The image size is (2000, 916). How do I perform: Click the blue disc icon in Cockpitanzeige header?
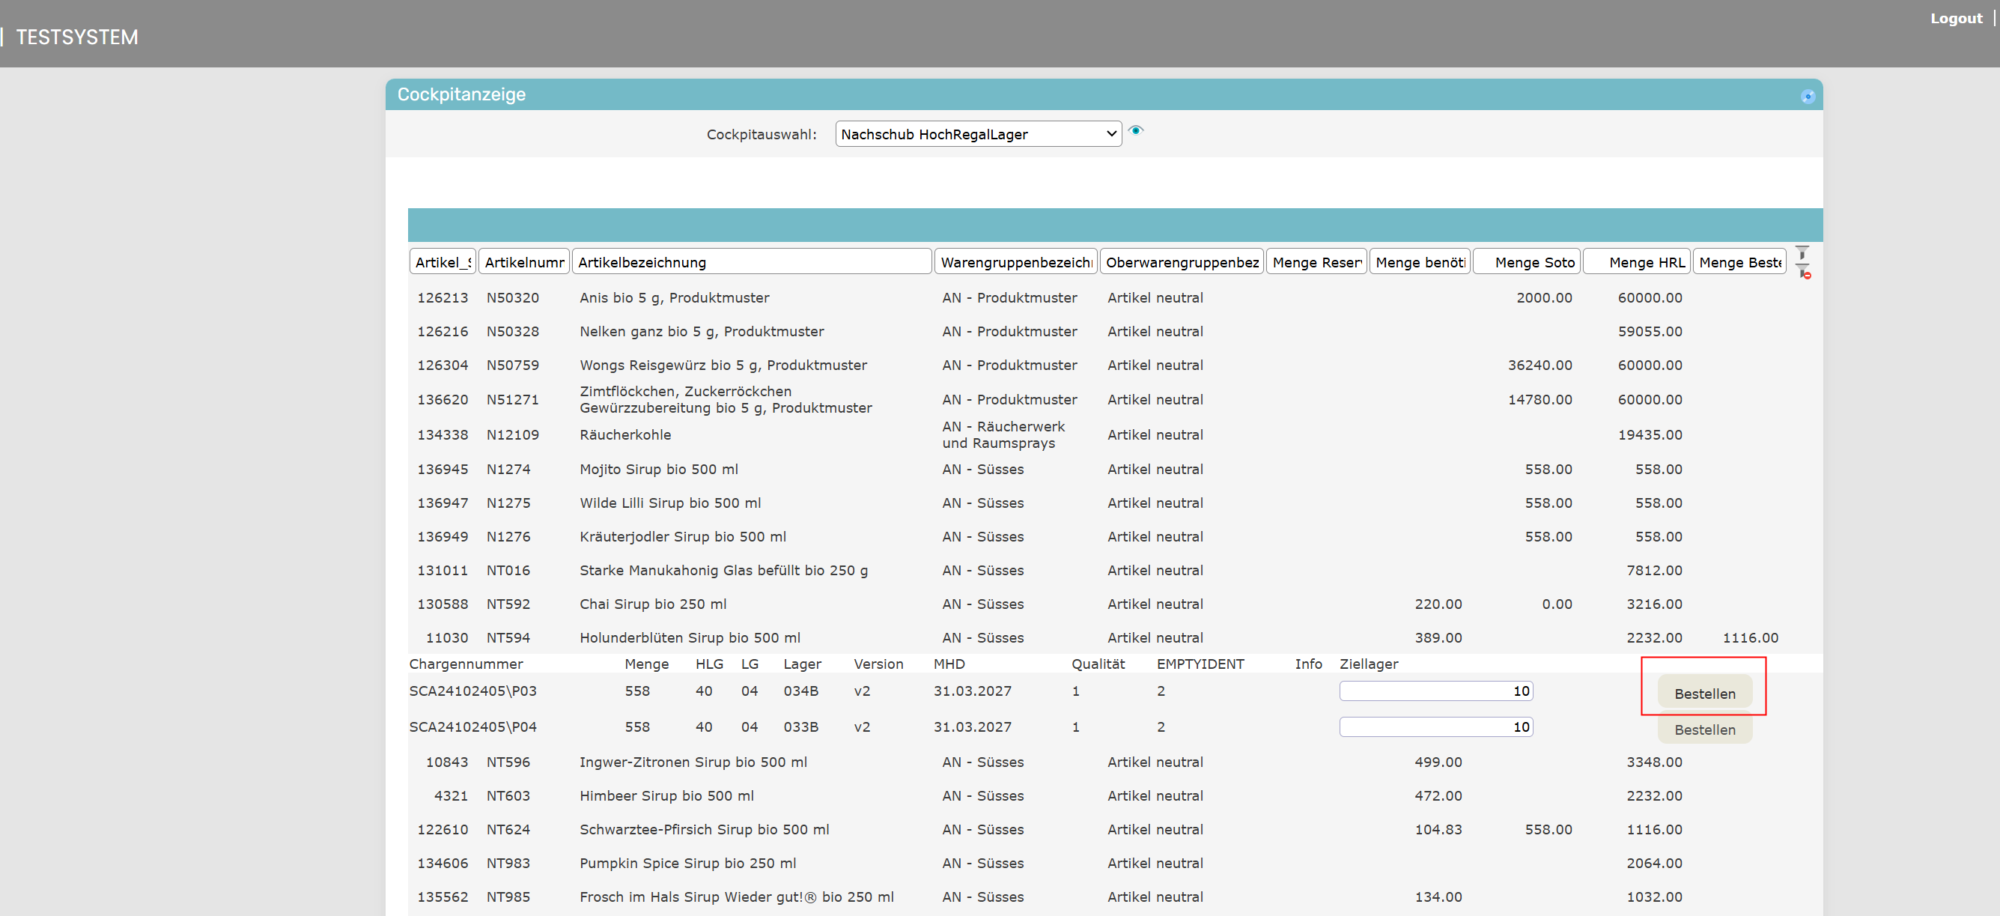1808,97
